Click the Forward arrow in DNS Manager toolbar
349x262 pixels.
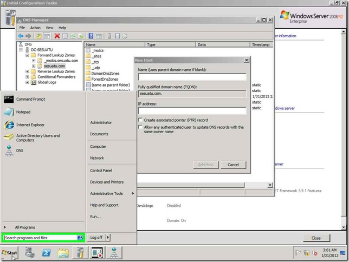click(x=28, y=36)
